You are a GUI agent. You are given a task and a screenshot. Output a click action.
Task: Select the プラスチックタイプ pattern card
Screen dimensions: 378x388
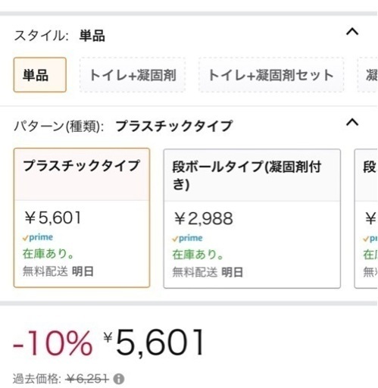point(82,217)
